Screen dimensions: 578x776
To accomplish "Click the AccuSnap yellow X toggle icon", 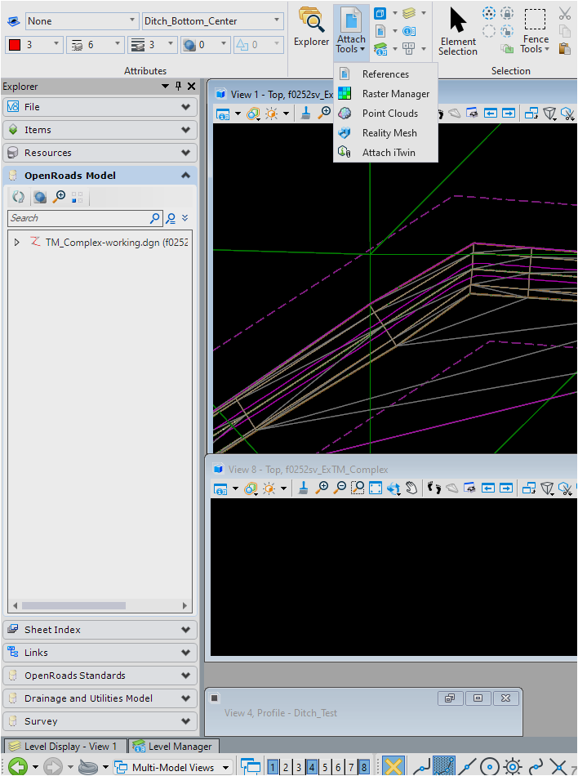I will (393, 767).
